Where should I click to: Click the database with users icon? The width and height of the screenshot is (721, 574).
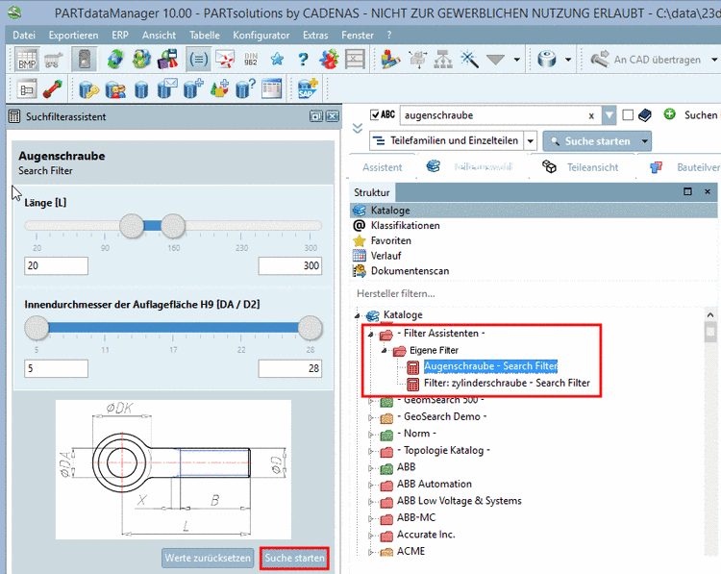(x=115, y=89)
